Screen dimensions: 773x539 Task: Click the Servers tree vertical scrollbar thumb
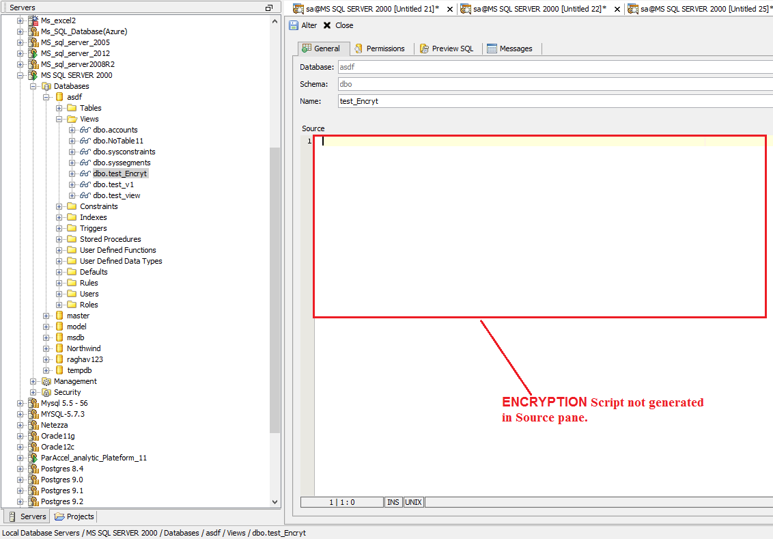(275, 290)
